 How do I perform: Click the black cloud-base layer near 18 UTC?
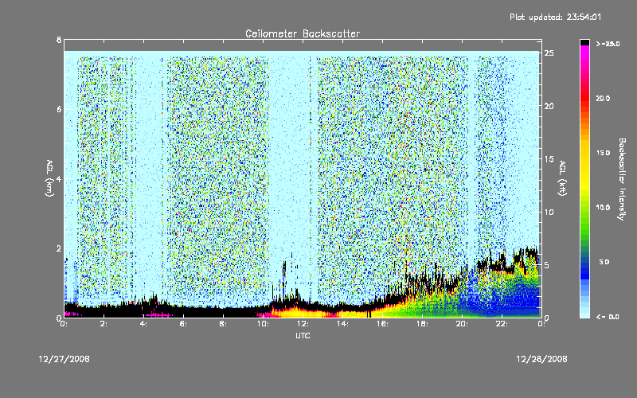click(423, 281)
